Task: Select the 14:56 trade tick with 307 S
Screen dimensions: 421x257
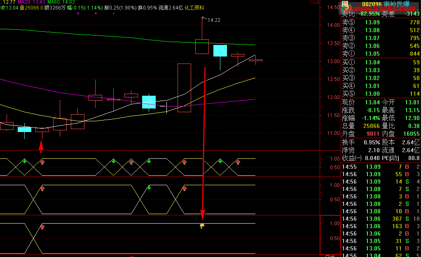Action: click(x=381, y=219)
